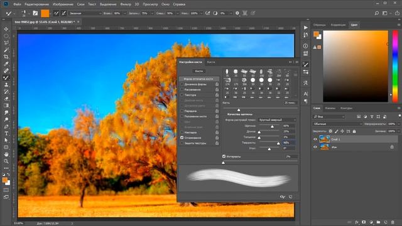Select the Zoom tool in left toolbar
402x226 pixels.
pyautogui.click(x=6, y=161)
